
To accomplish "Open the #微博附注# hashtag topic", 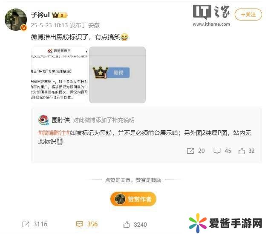I will (54, 133).
